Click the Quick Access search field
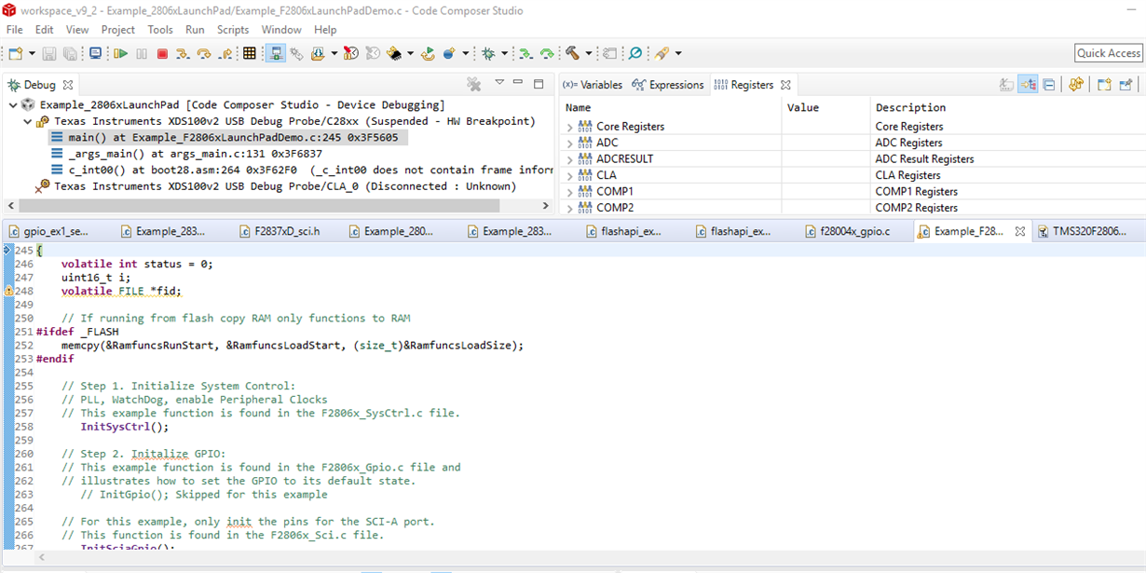 [1108, 53]
